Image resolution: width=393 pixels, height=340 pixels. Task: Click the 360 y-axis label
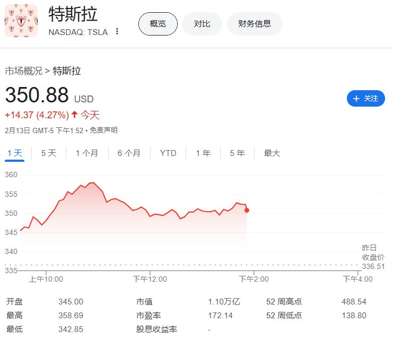(11, 175)
